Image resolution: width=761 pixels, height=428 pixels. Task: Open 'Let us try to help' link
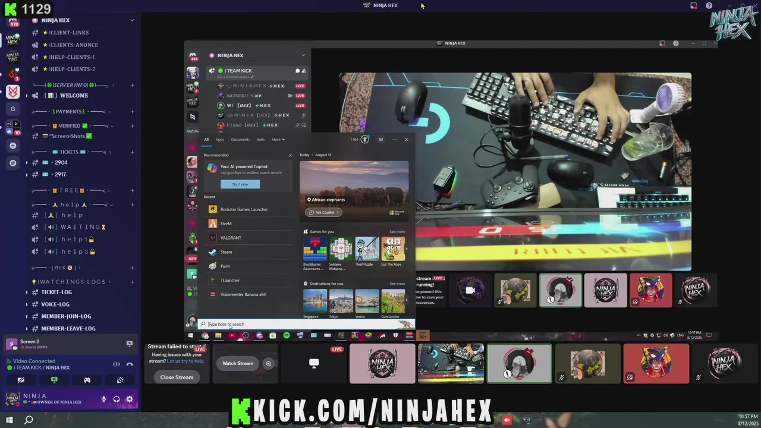(185, 361)
